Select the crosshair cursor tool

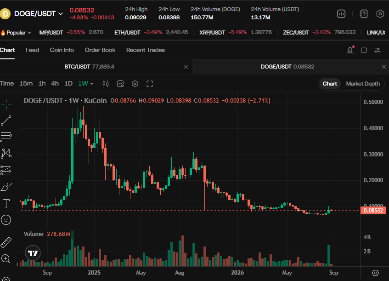[x=6, y=104]
